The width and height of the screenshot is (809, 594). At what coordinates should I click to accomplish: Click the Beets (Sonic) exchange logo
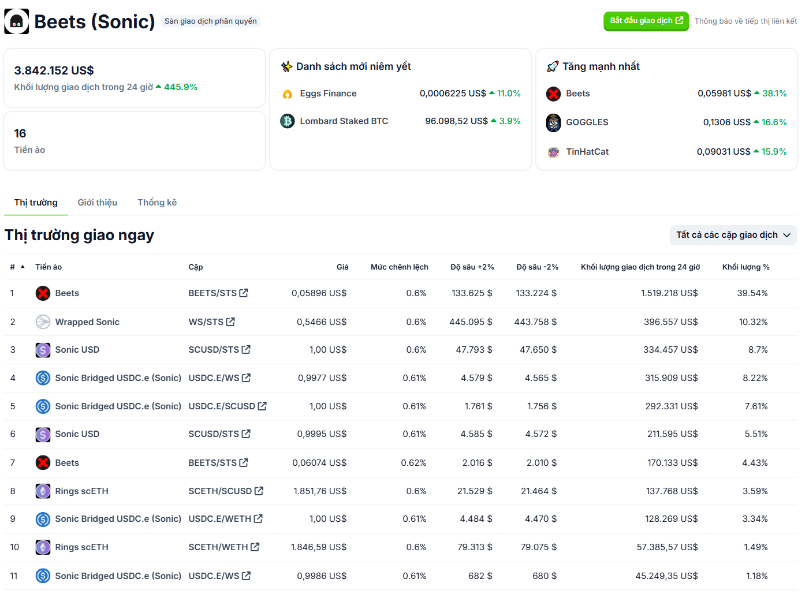(x=16, y=21)
